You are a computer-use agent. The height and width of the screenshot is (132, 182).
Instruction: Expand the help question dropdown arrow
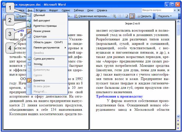point(175,10)
